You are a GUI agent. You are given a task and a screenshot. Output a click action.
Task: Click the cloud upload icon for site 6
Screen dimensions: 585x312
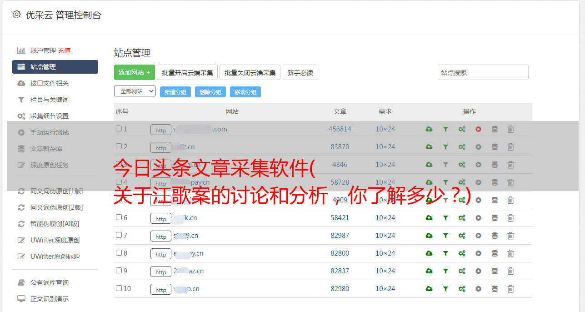pyautogui.click(x=429, y=218)
